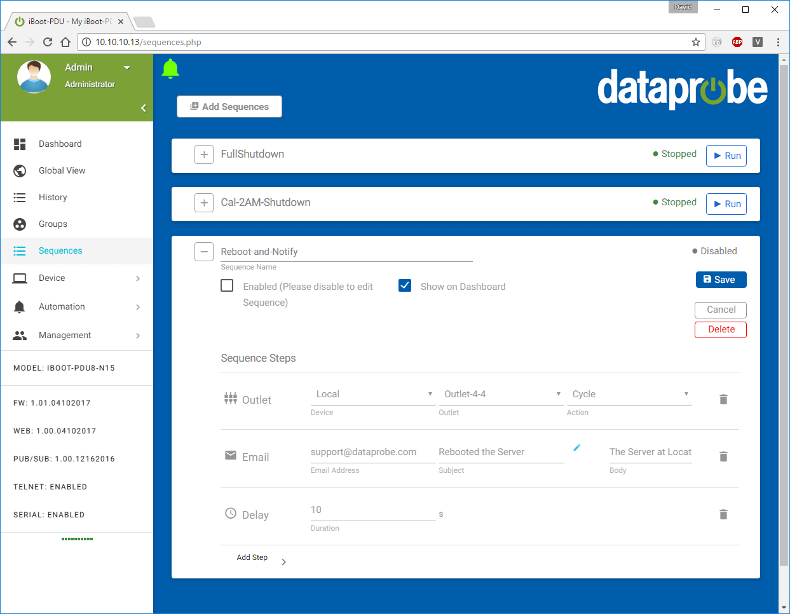Image resolution: width=790 pixels, height=614 pixels.
Task: Click the edit pencil icon beside Email subject
Action: 577,447
